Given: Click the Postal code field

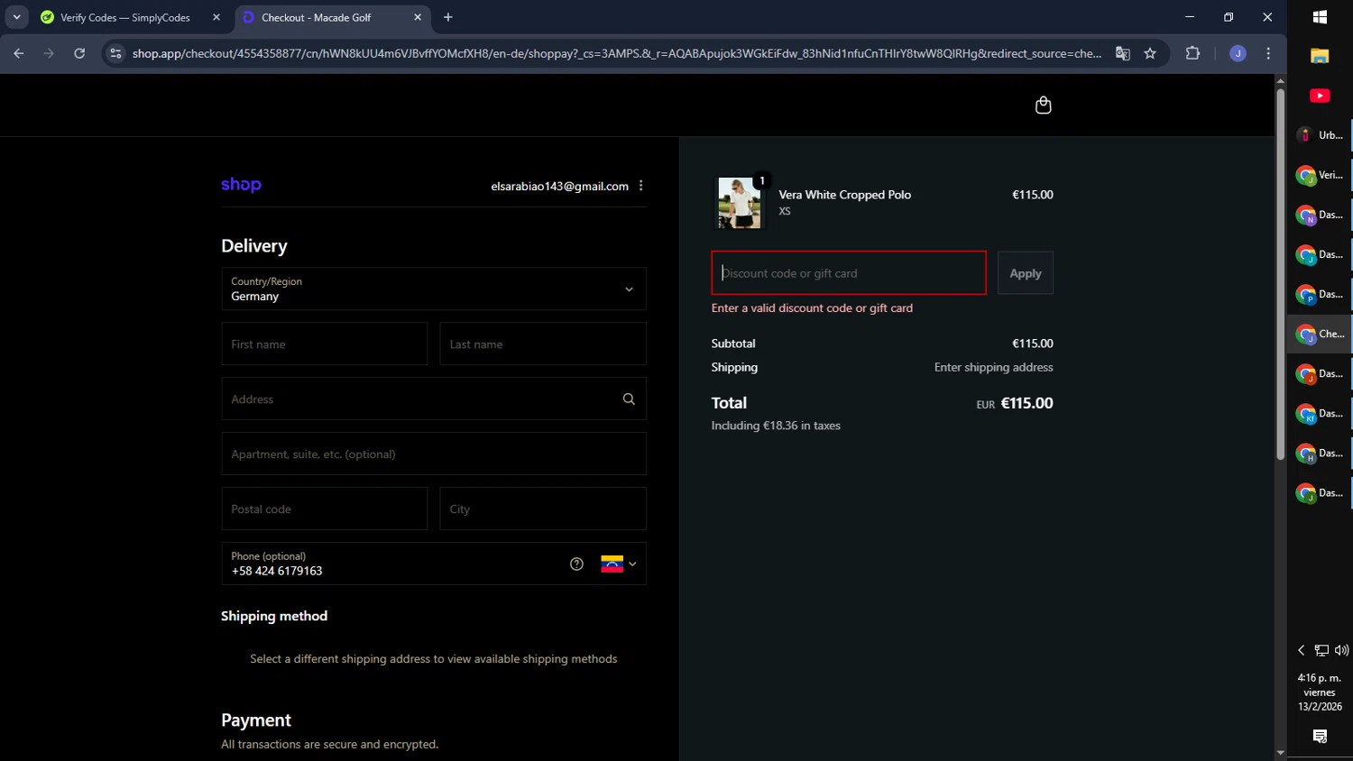Looking at the screenshot, I should (x=325, y=509).
